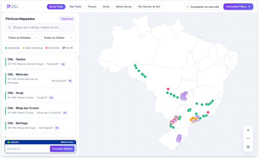
Task: View the Rio Grande do Sul tab
Action: pos(149,7)
